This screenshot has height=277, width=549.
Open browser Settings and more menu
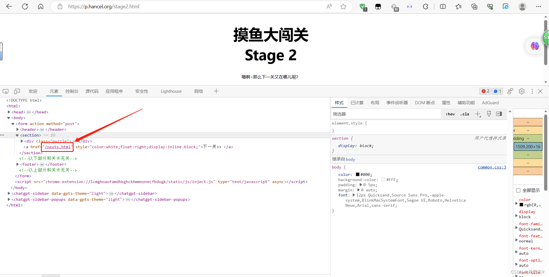pos(539,7)
